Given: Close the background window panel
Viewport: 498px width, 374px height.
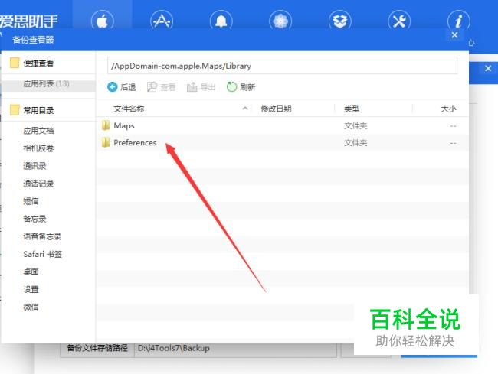Looking at the screenshot, I should [x=488, y=68].
